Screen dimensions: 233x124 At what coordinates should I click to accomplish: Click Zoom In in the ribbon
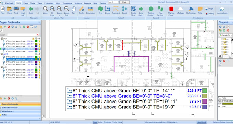coord(59,11)
